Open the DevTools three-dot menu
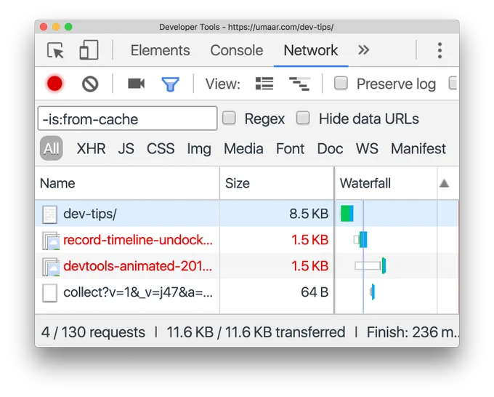Image resolution: width=494 pixels, height=397 pixels. tap(440, 50)
